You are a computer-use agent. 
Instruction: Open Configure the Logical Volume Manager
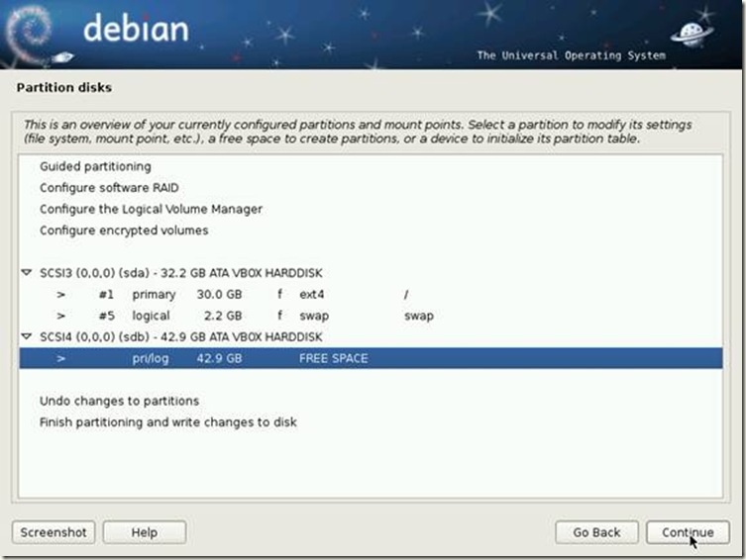tap(151, 209)
